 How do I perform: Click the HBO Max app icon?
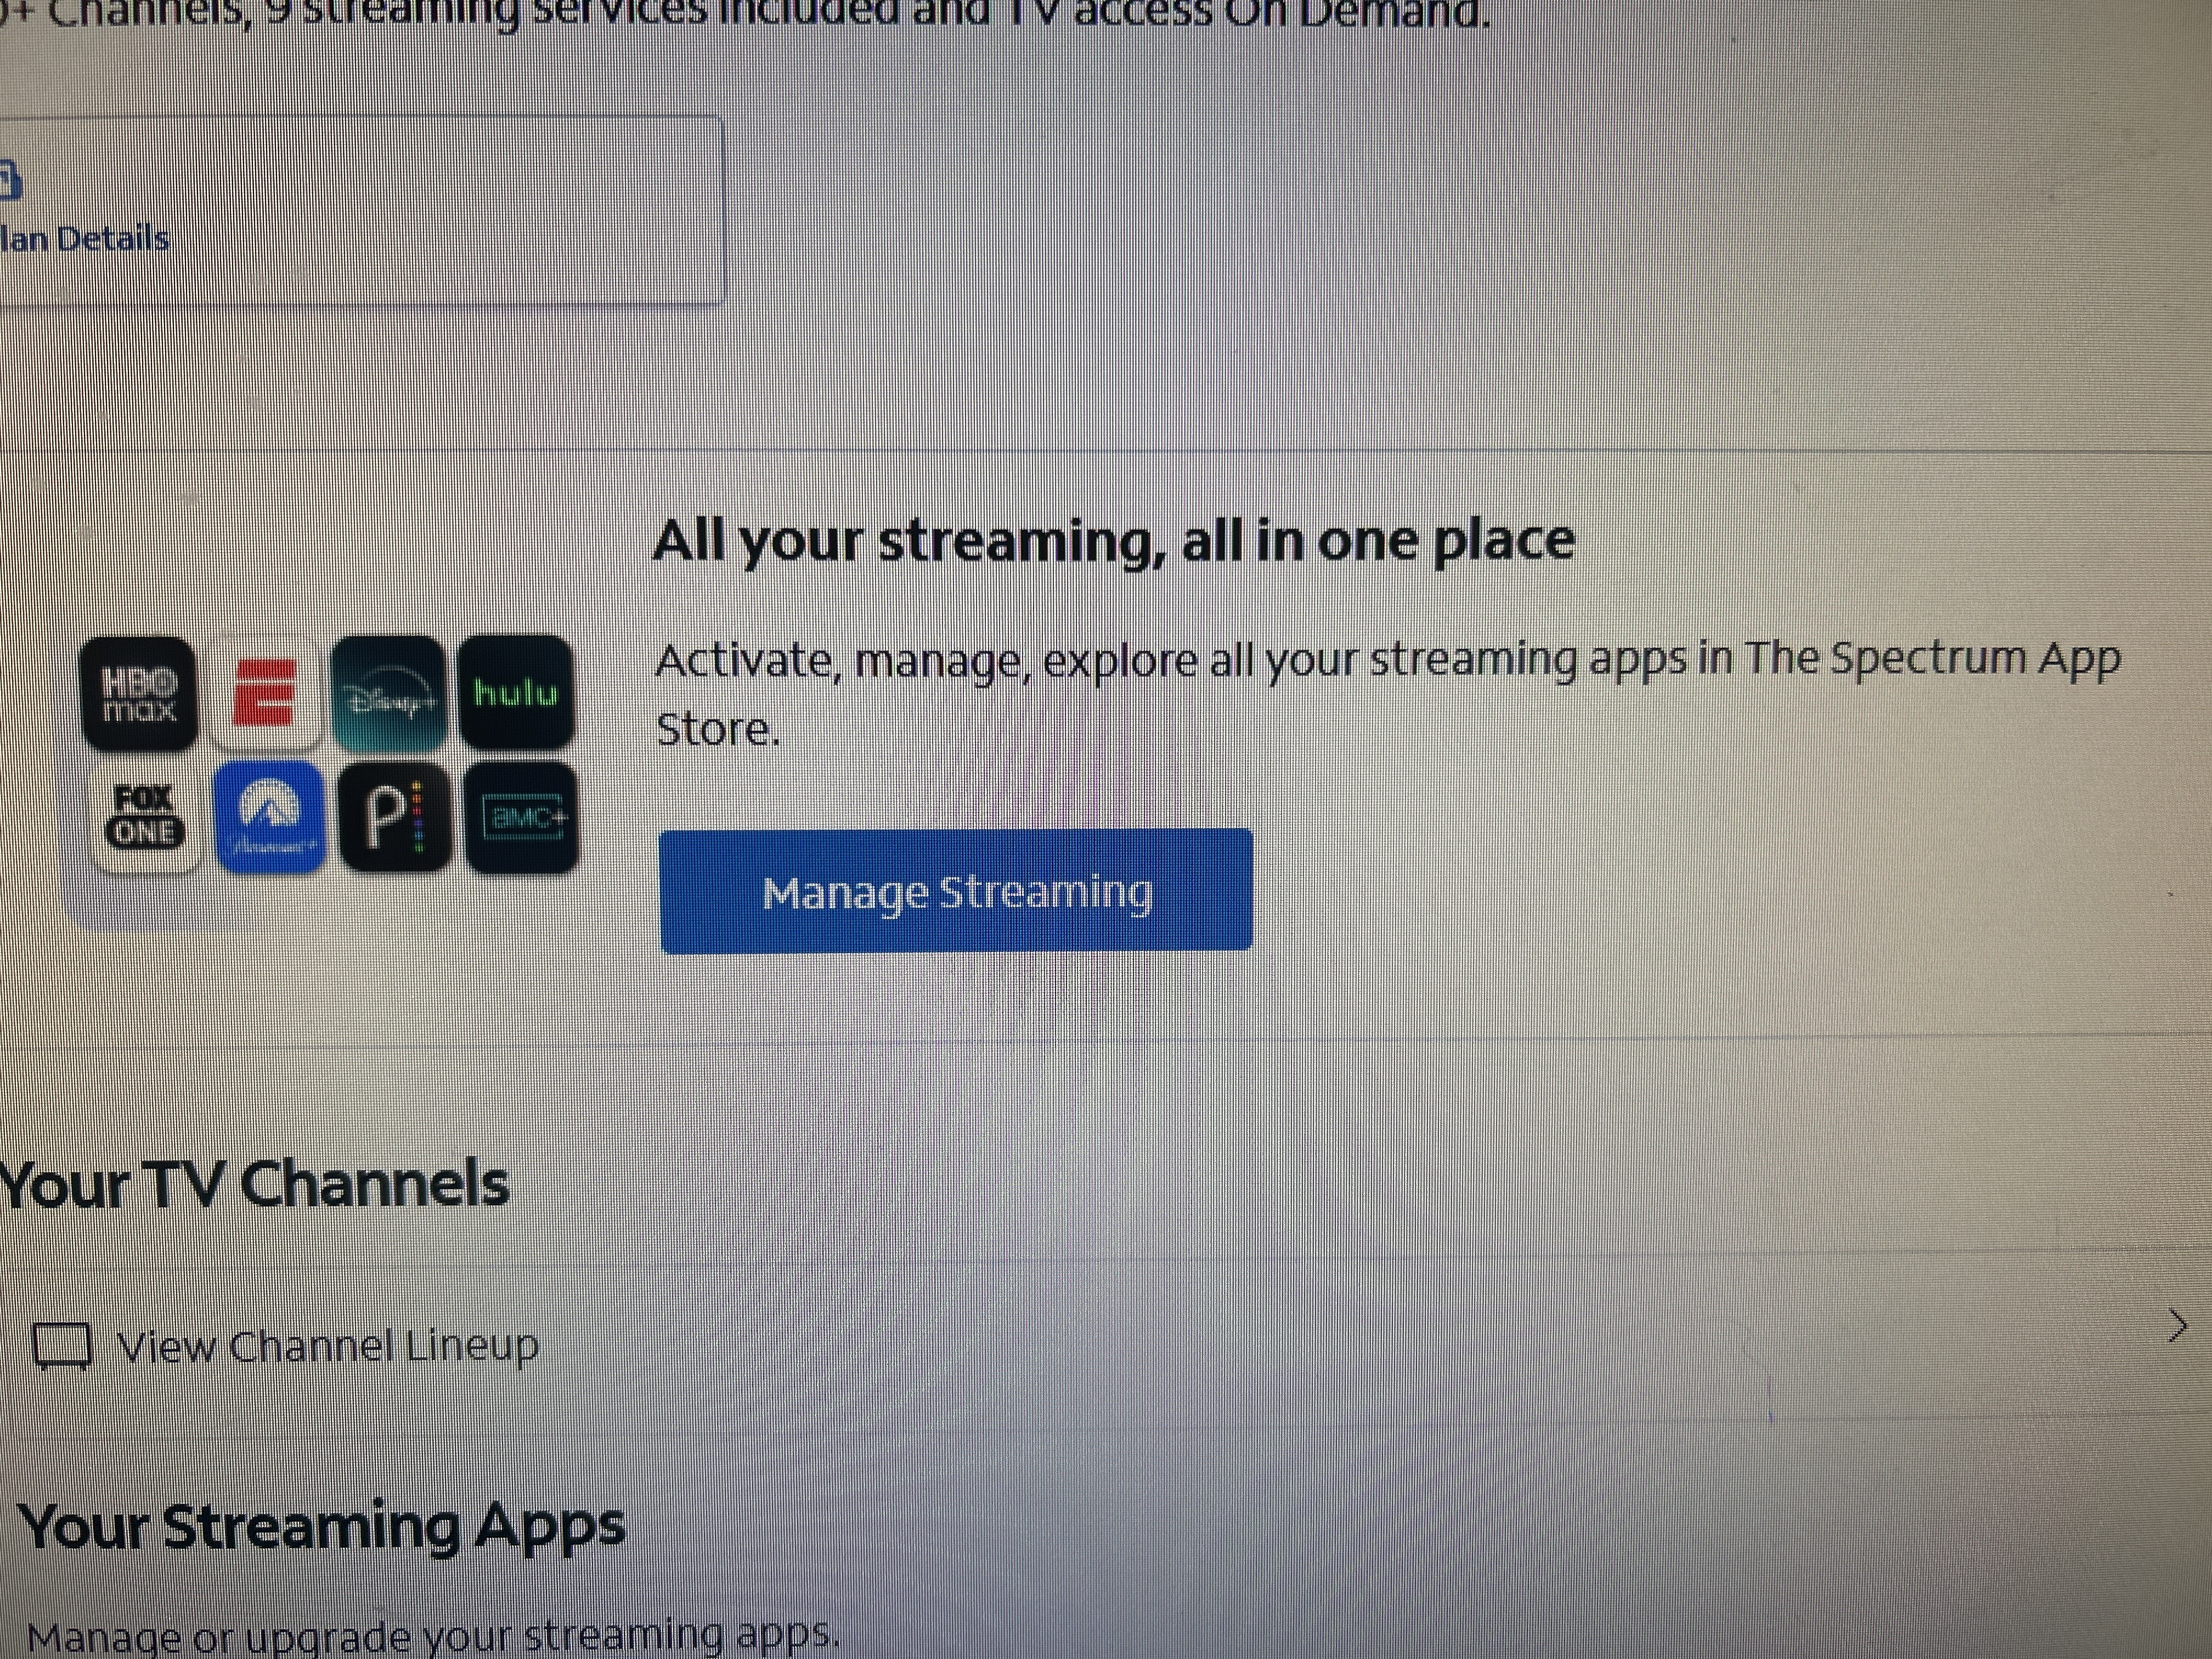coord(139,694)
